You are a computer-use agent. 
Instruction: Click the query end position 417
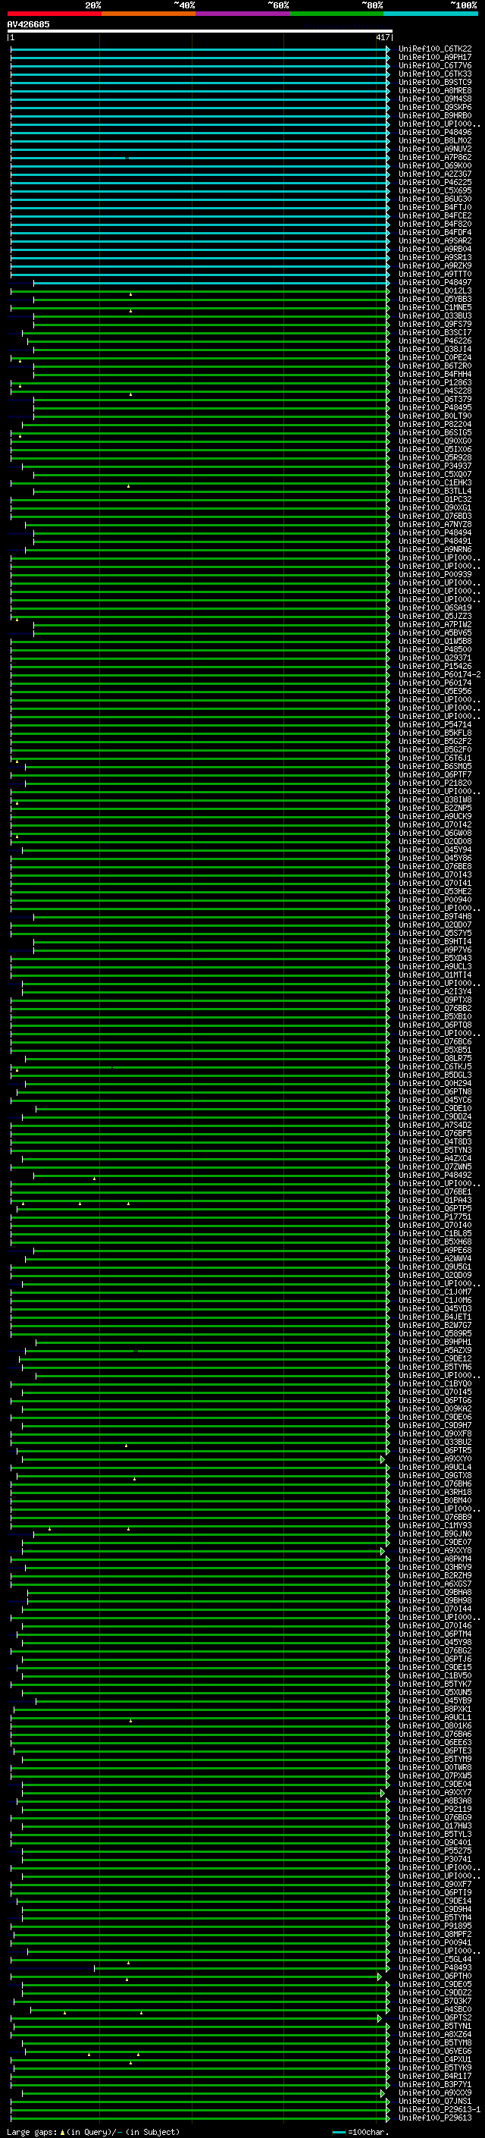click(x=382, y=37)
